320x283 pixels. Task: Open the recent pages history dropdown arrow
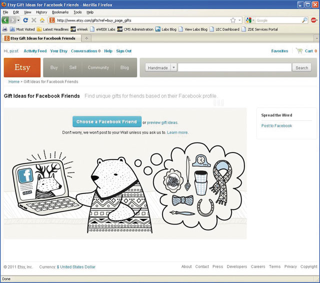coord(18,20)
